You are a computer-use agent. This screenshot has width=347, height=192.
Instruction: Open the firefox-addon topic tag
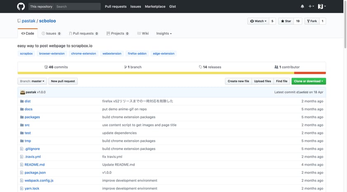(137, 54)
